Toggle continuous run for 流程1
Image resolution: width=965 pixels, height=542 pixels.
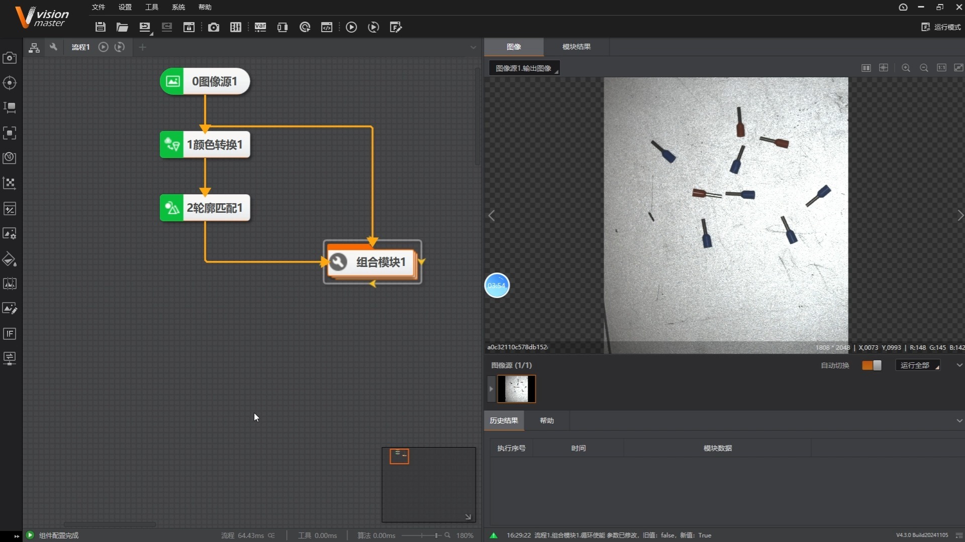click(120, 47)
